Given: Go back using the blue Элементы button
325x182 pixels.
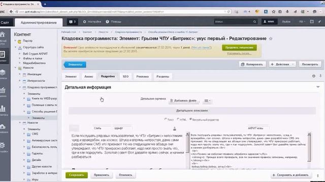Looking at the screenshot, I should point(75,65).
